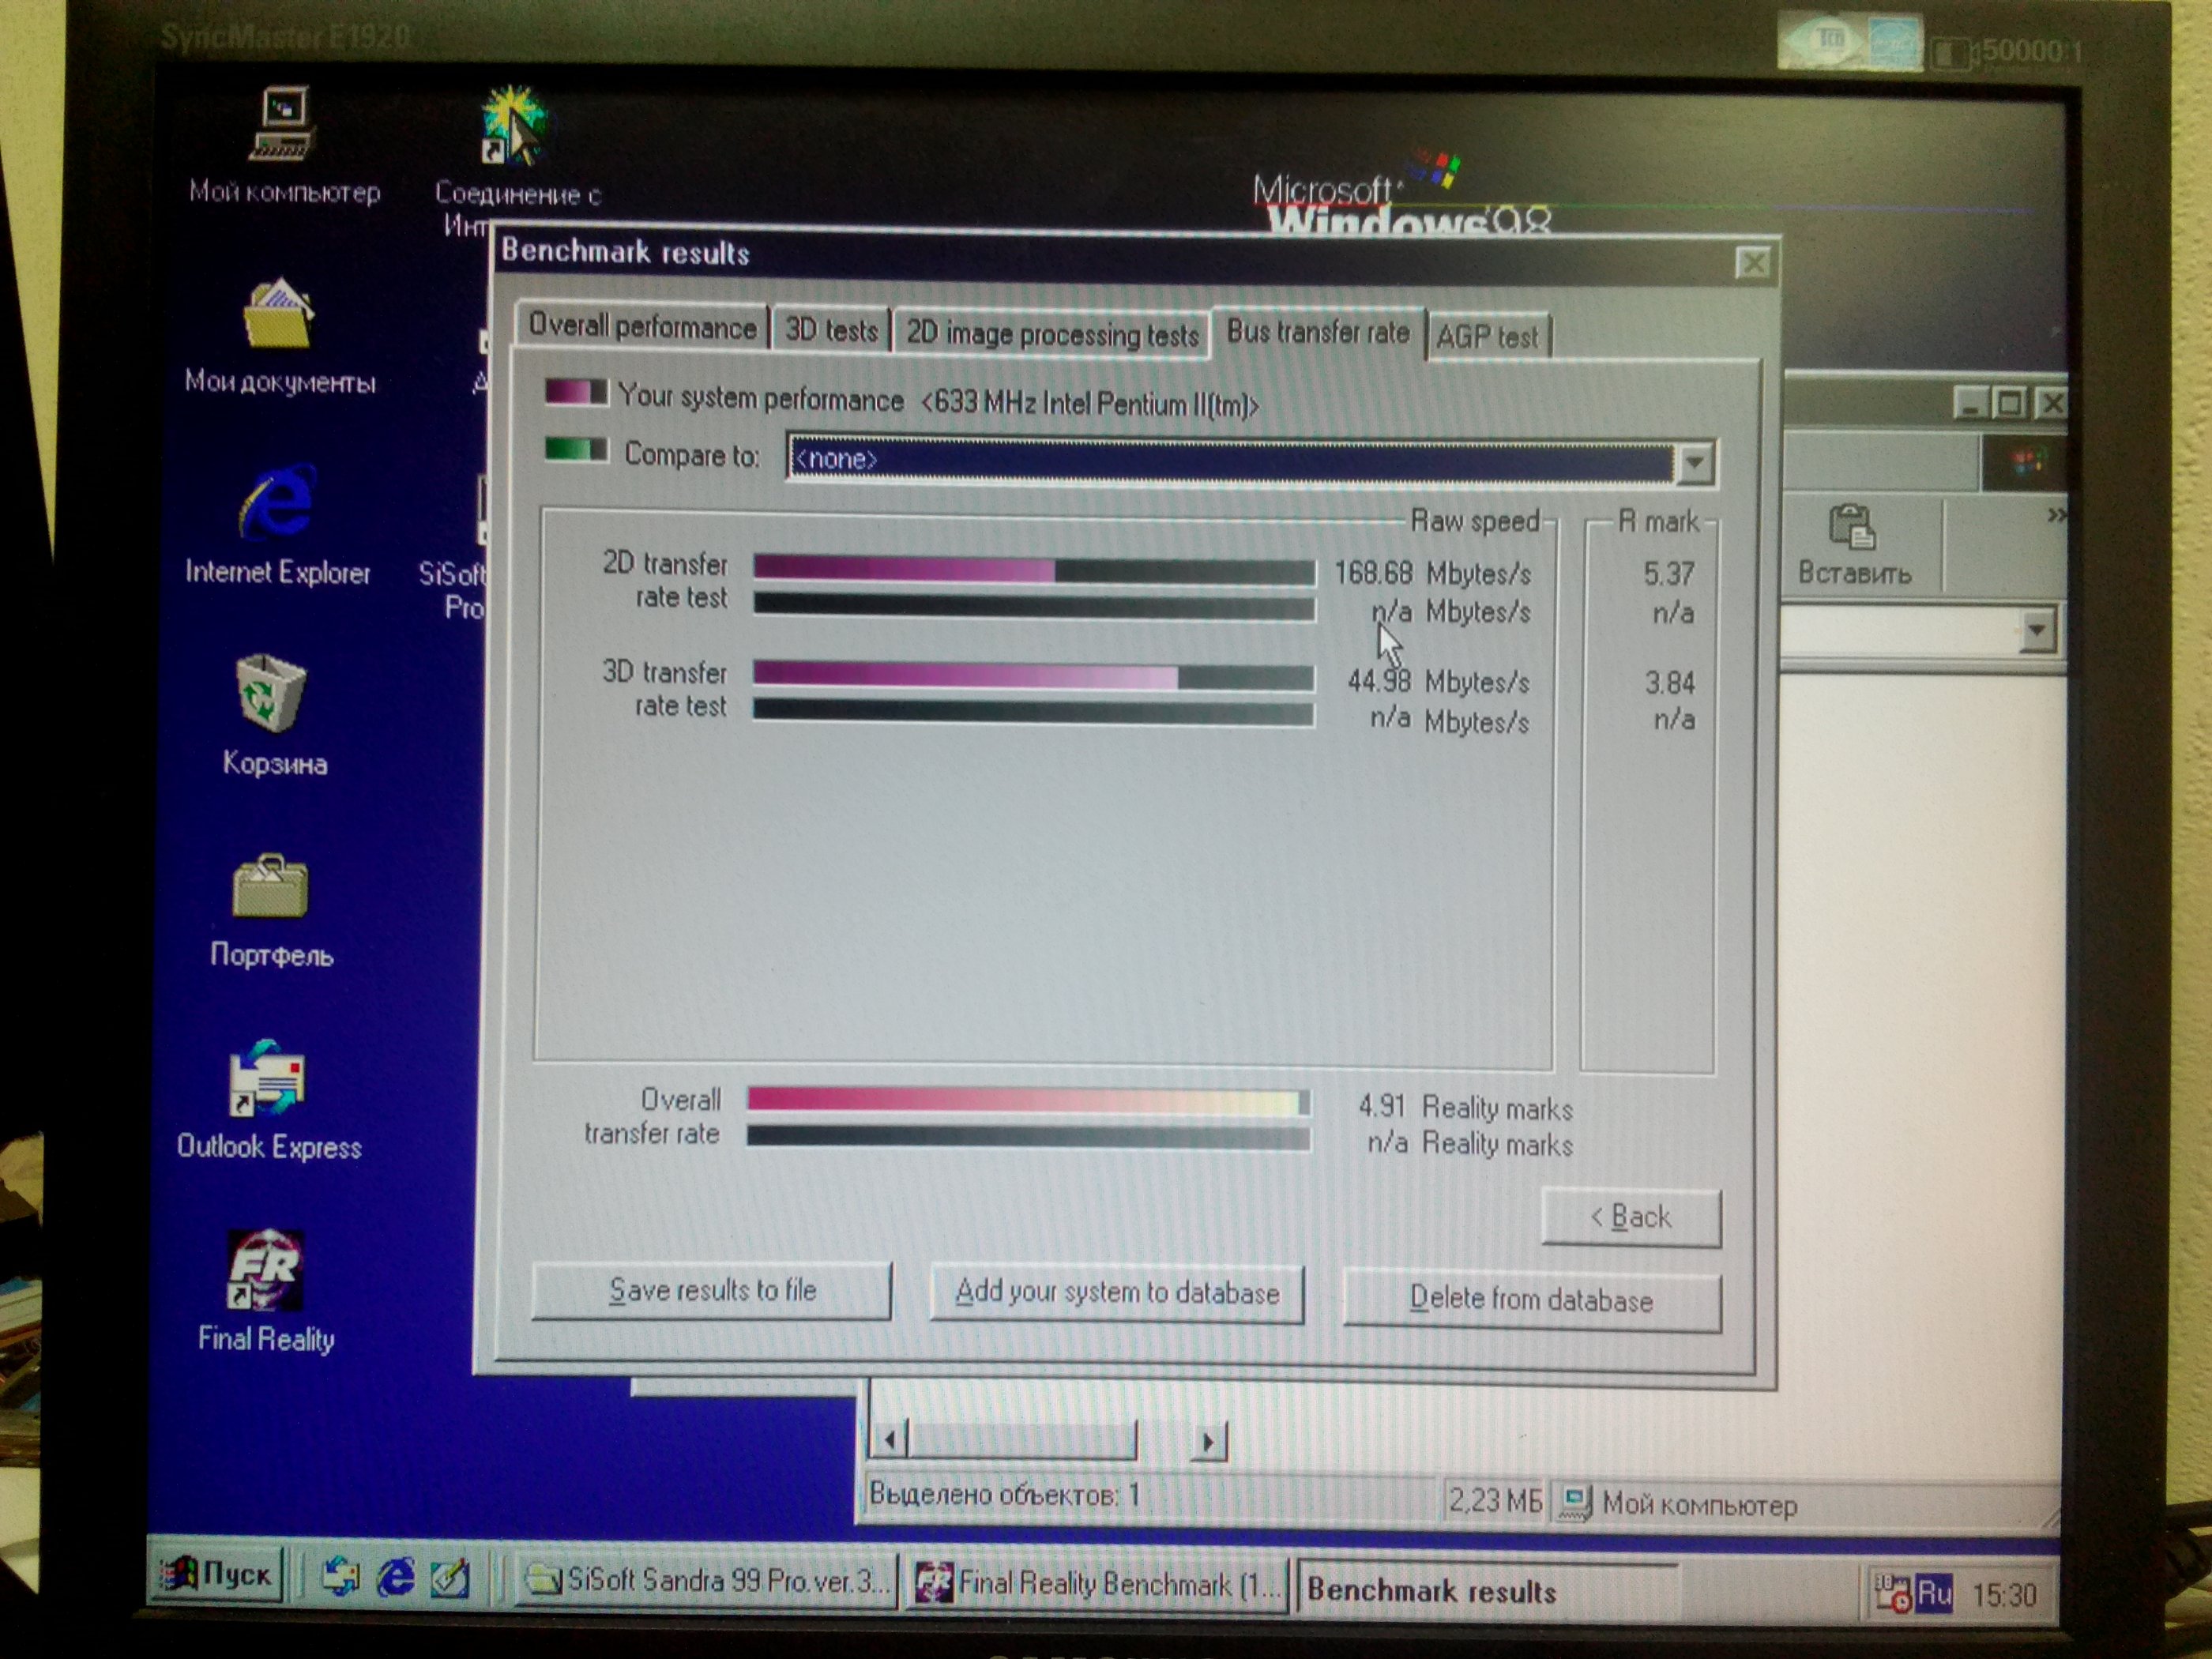Switch to the AGP test tab
This screenshot has width=2212, height=1659.
pos(1487,337)
